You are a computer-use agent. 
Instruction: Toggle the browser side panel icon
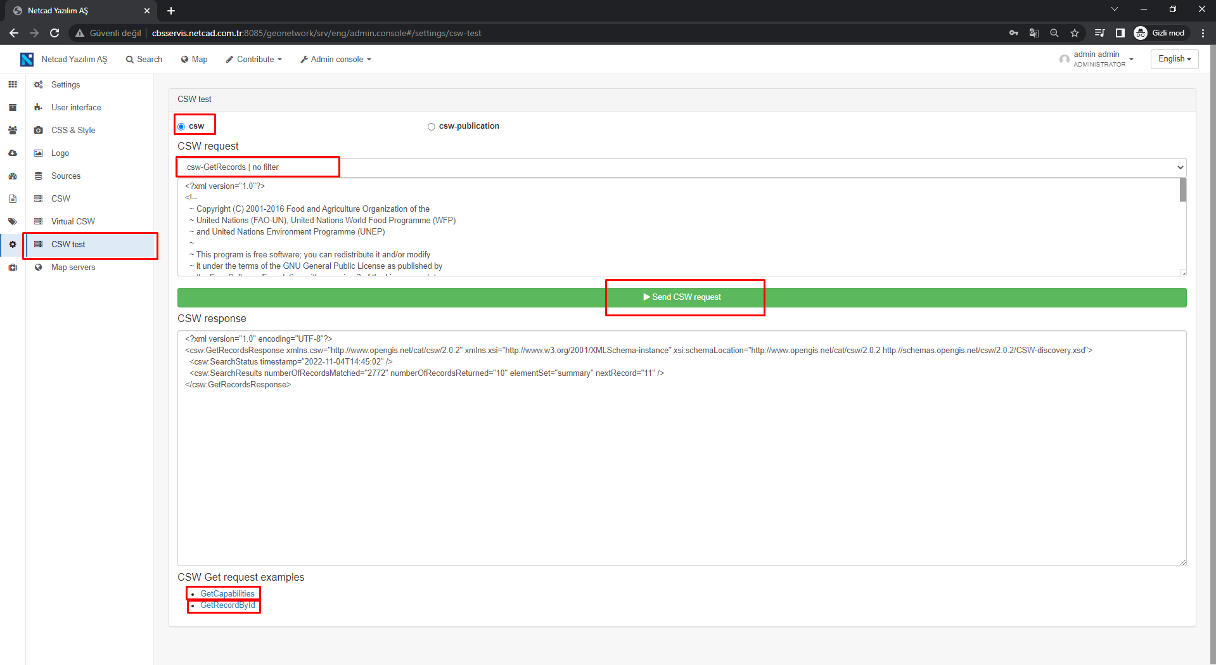1120,33
